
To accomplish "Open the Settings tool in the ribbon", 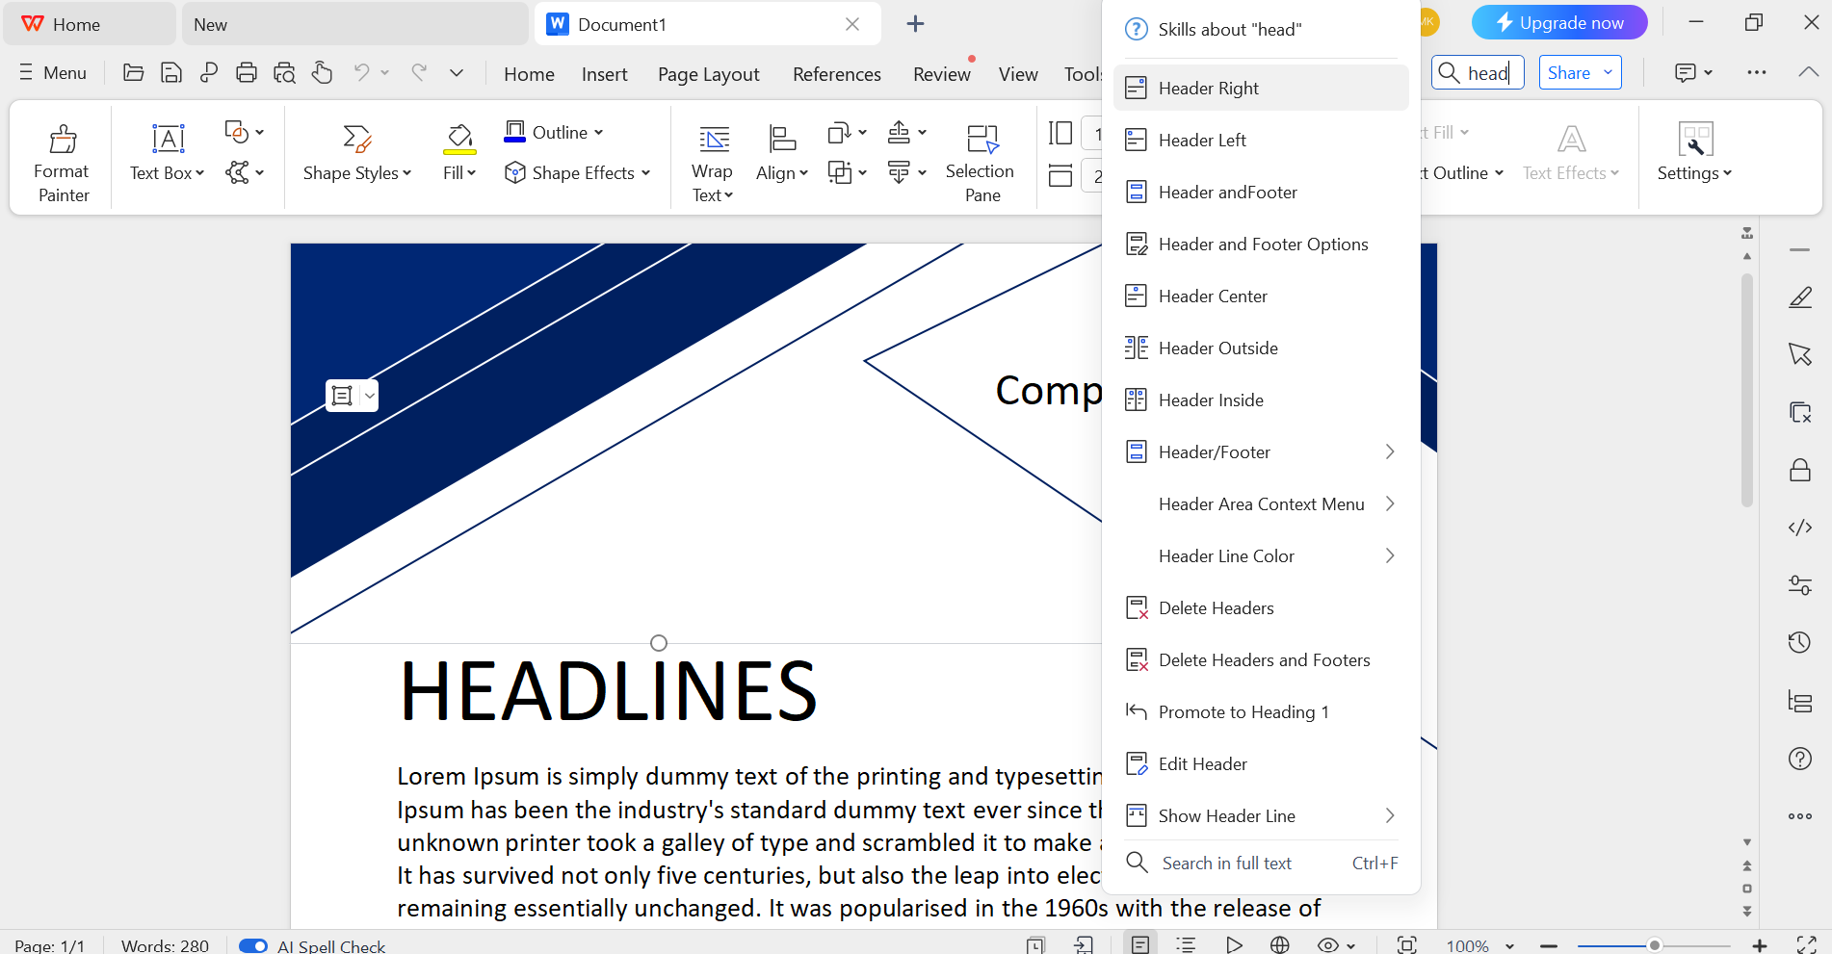I will pyautogui.click(x=1694, y=154).
